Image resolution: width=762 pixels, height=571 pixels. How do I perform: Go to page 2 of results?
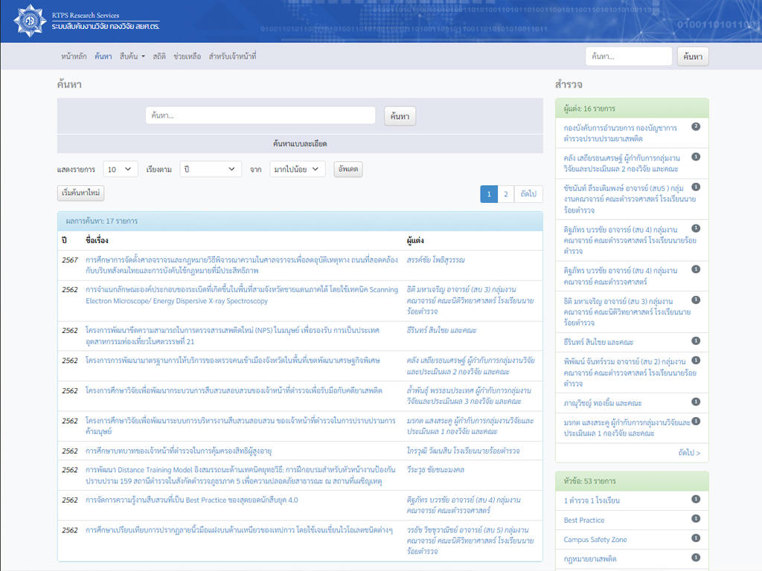click(505, 194)
